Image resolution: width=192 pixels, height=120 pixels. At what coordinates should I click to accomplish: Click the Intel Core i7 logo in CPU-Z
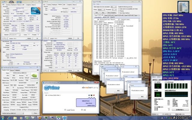[35, 11]
